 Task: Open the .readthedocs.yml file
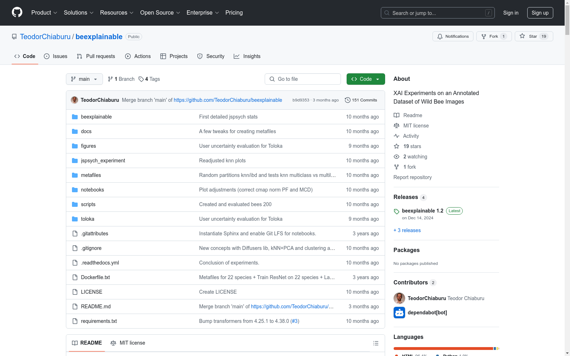pos(100,263)
